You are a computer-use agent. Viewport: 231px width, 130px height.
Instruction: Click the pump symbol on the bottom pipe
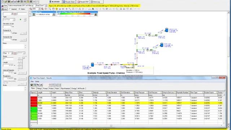pos(112,65)
